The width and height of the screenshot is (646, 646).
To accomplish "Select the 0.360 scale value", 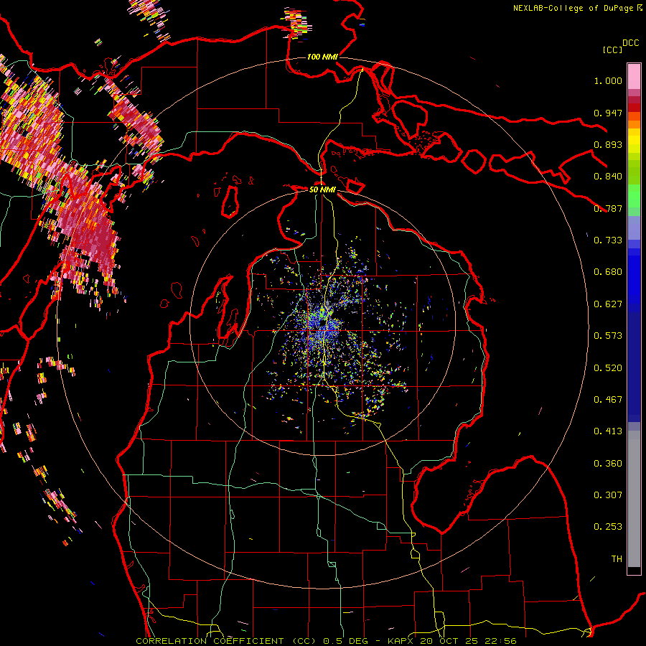I will pos(608,464).
